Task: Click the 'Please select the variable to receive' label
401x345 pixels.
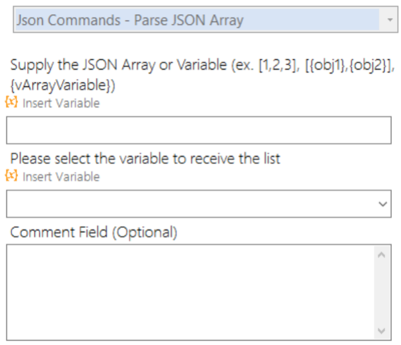Action: pyautogui.click(x=145, y=158)
